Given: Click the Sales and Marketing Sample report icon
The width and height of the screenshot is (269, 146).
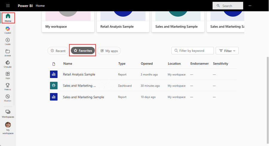Looking at the screenshot, I should [x=54, y=97].
